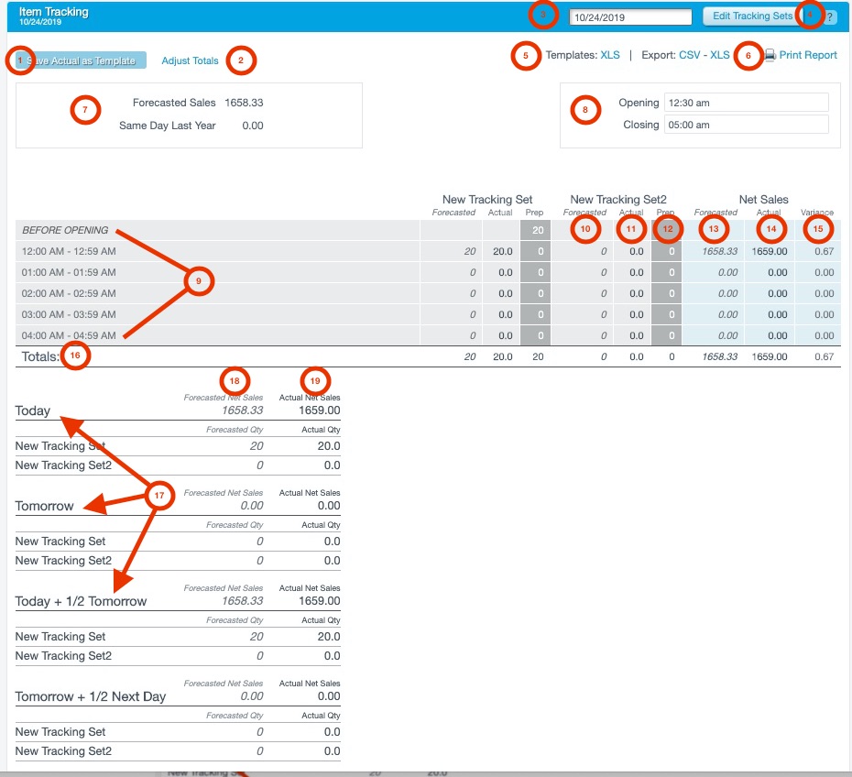Click New Tracking Set2 under Tomorrow + 1/2 Next Day

[x=63, y=751]
